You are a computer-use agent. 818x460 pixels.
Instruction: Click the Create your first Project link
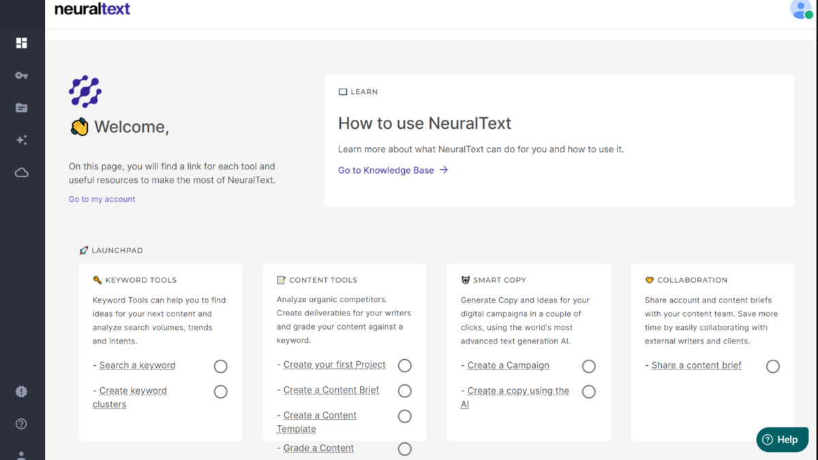point(334,365)
